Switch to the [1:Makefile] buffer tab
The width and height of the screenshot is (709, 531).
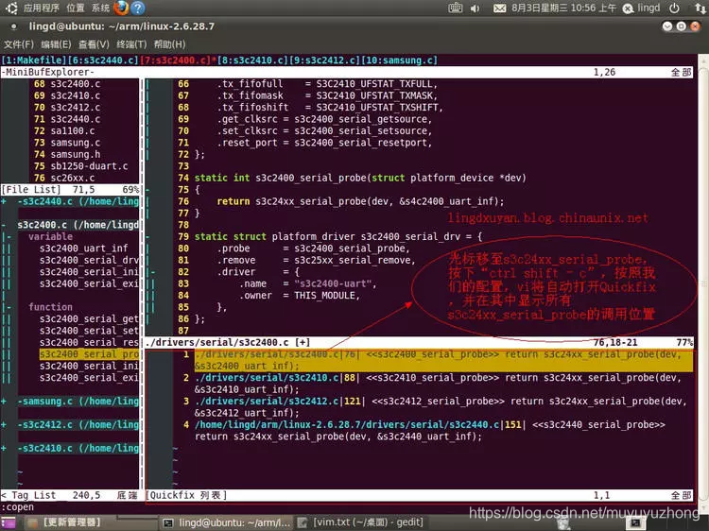[34, 60]
